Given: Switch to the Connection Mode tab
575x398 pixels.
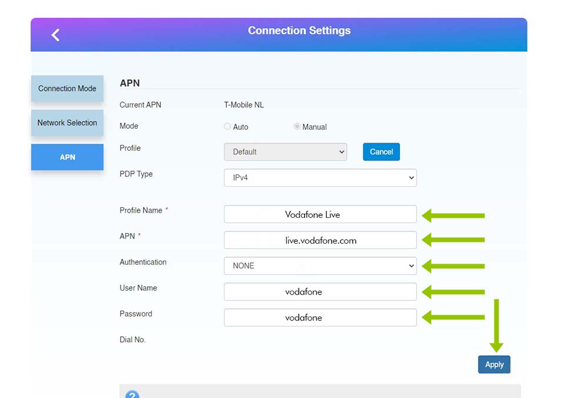Looking at the screenshot, I should [x=67, y=89].
